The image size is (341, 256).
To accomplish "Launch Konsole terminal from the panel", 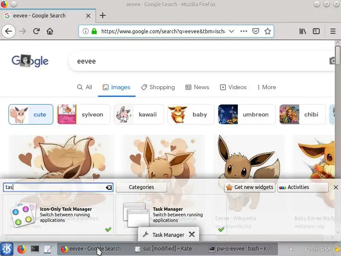I will point(35,249).
